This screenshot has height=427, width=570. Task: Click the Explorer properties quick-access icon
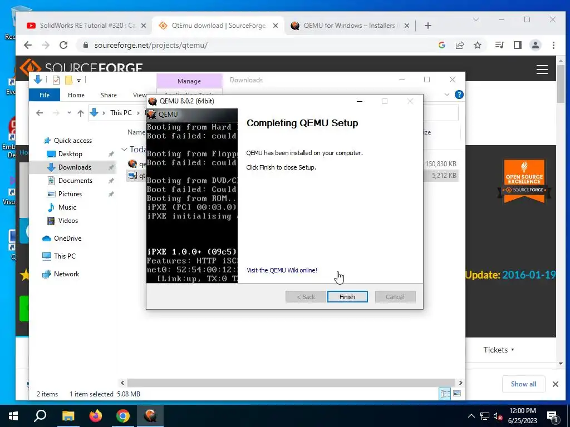pyautogui.click(x=56, y=80)
